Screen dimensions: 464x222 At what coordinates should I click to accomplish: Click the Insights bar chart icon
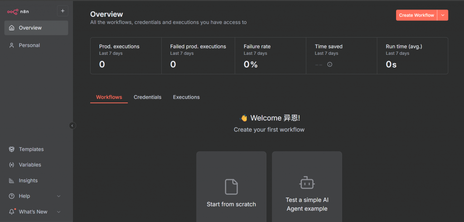[12, 181]
